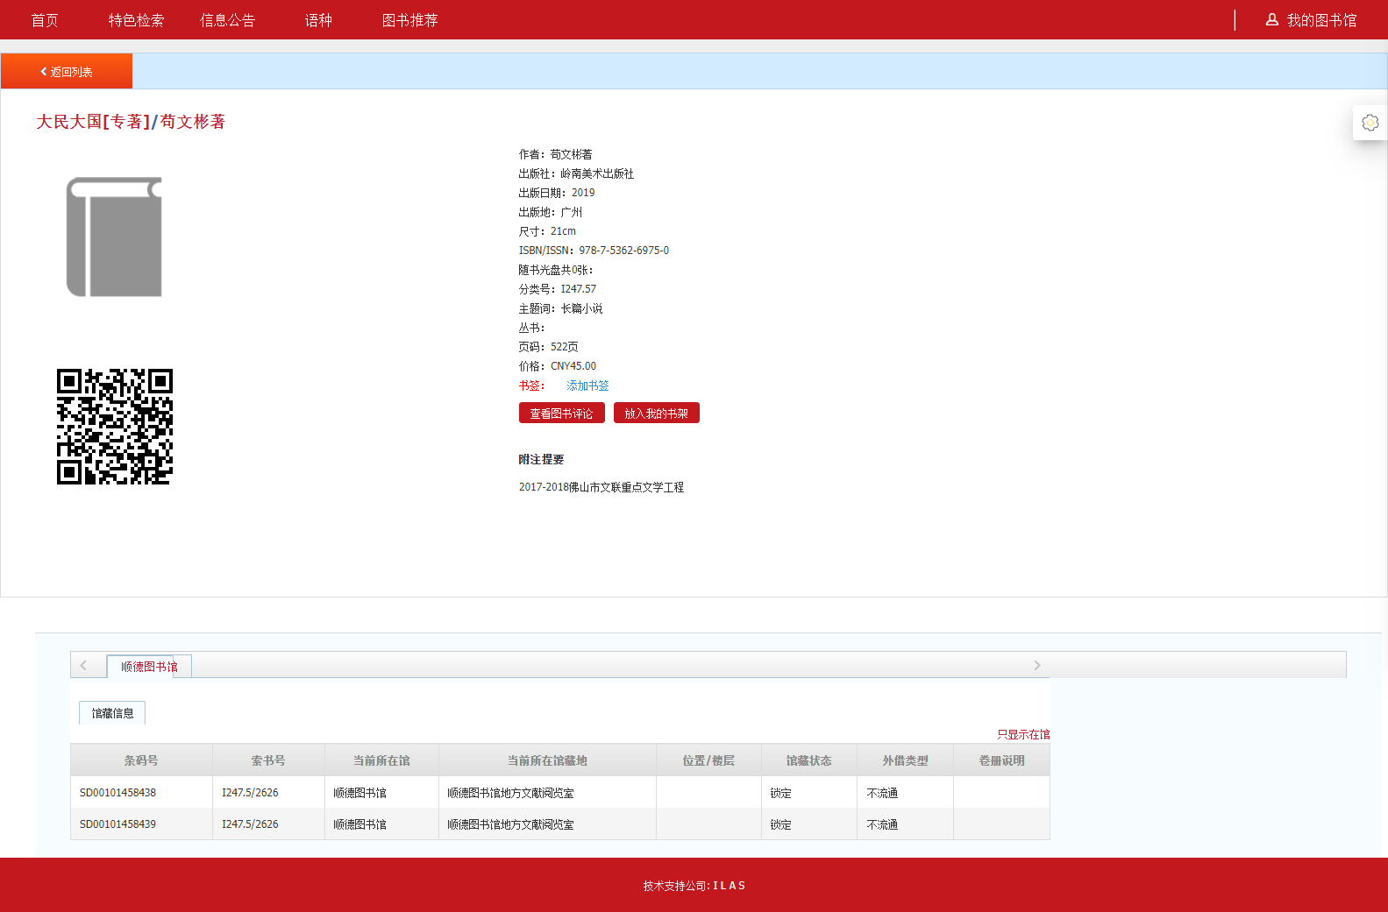Image resolution: width=1388 pixels, height=912 pixels.
Task: Click publisher text 岭南美术出版社
Action: coord(597,173)
